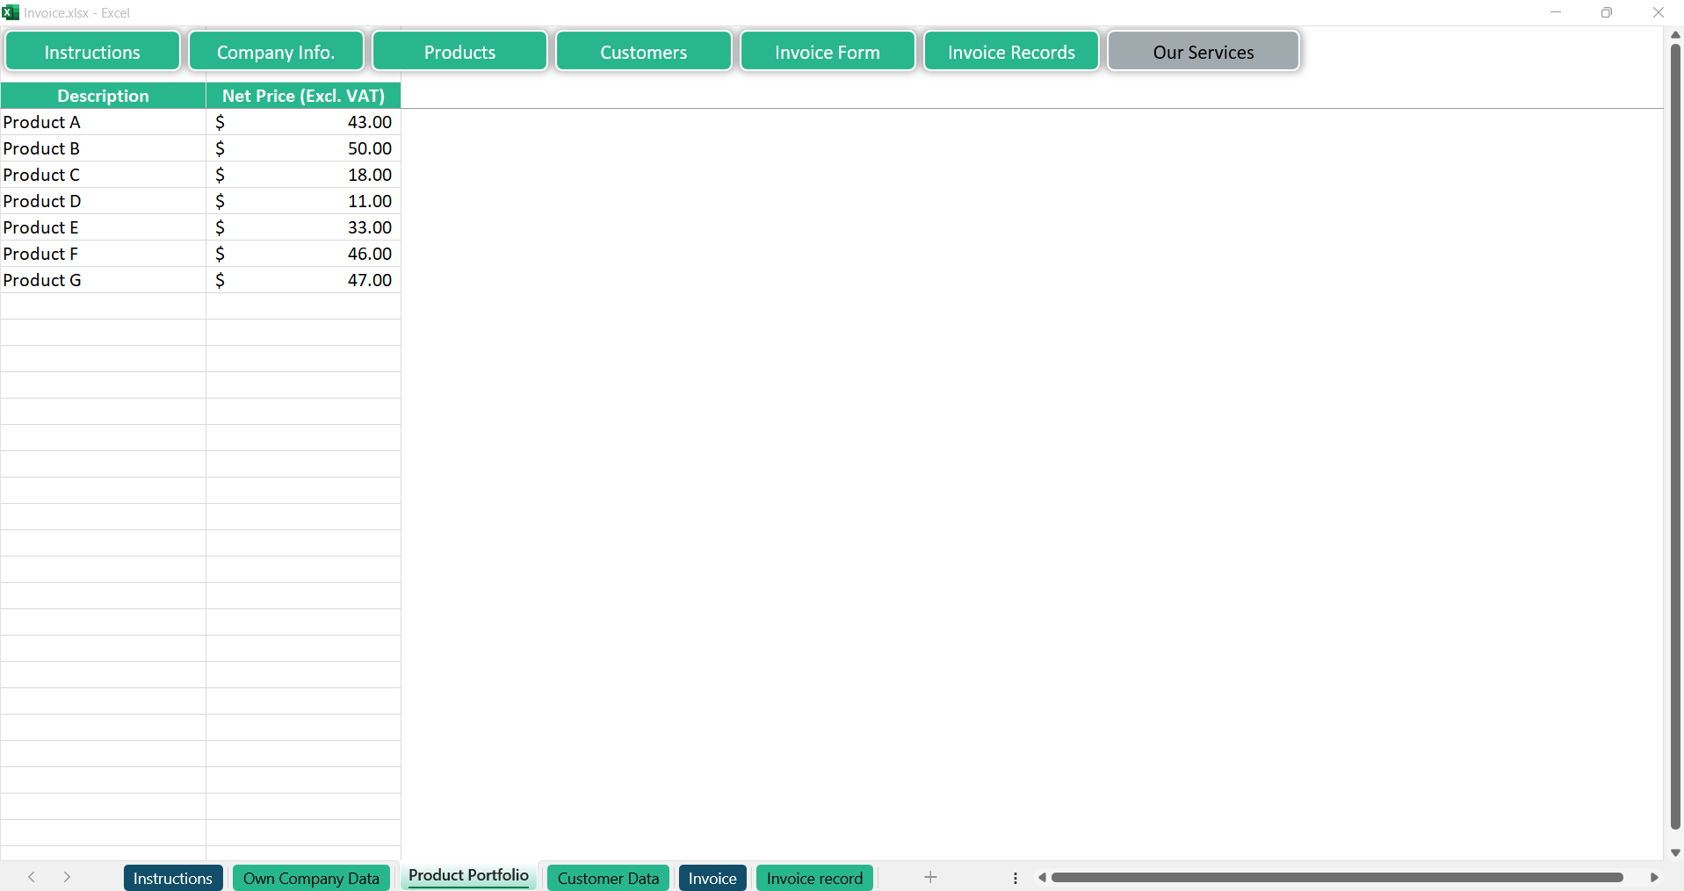Click the horizontal scrollbar right arrow
The image size is (1684, 891).
(x=1654, y=878)
